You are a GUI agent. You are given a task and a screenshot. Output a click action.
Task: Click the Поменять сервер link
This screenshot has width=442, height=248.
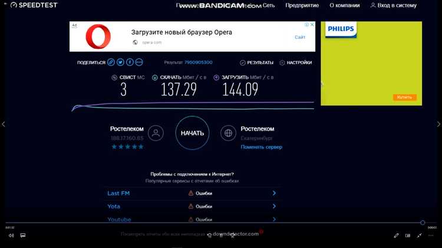coord(261,147)
